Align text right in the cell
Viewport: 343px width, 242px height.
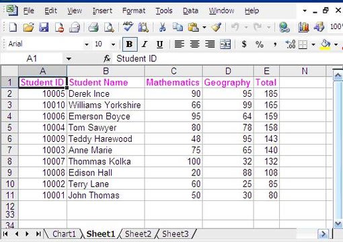tap(210, 44)
